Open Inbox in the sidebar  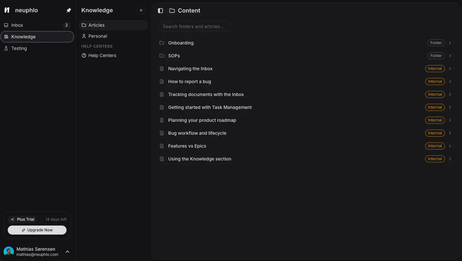pyautogui.click(x=17, y=25)
